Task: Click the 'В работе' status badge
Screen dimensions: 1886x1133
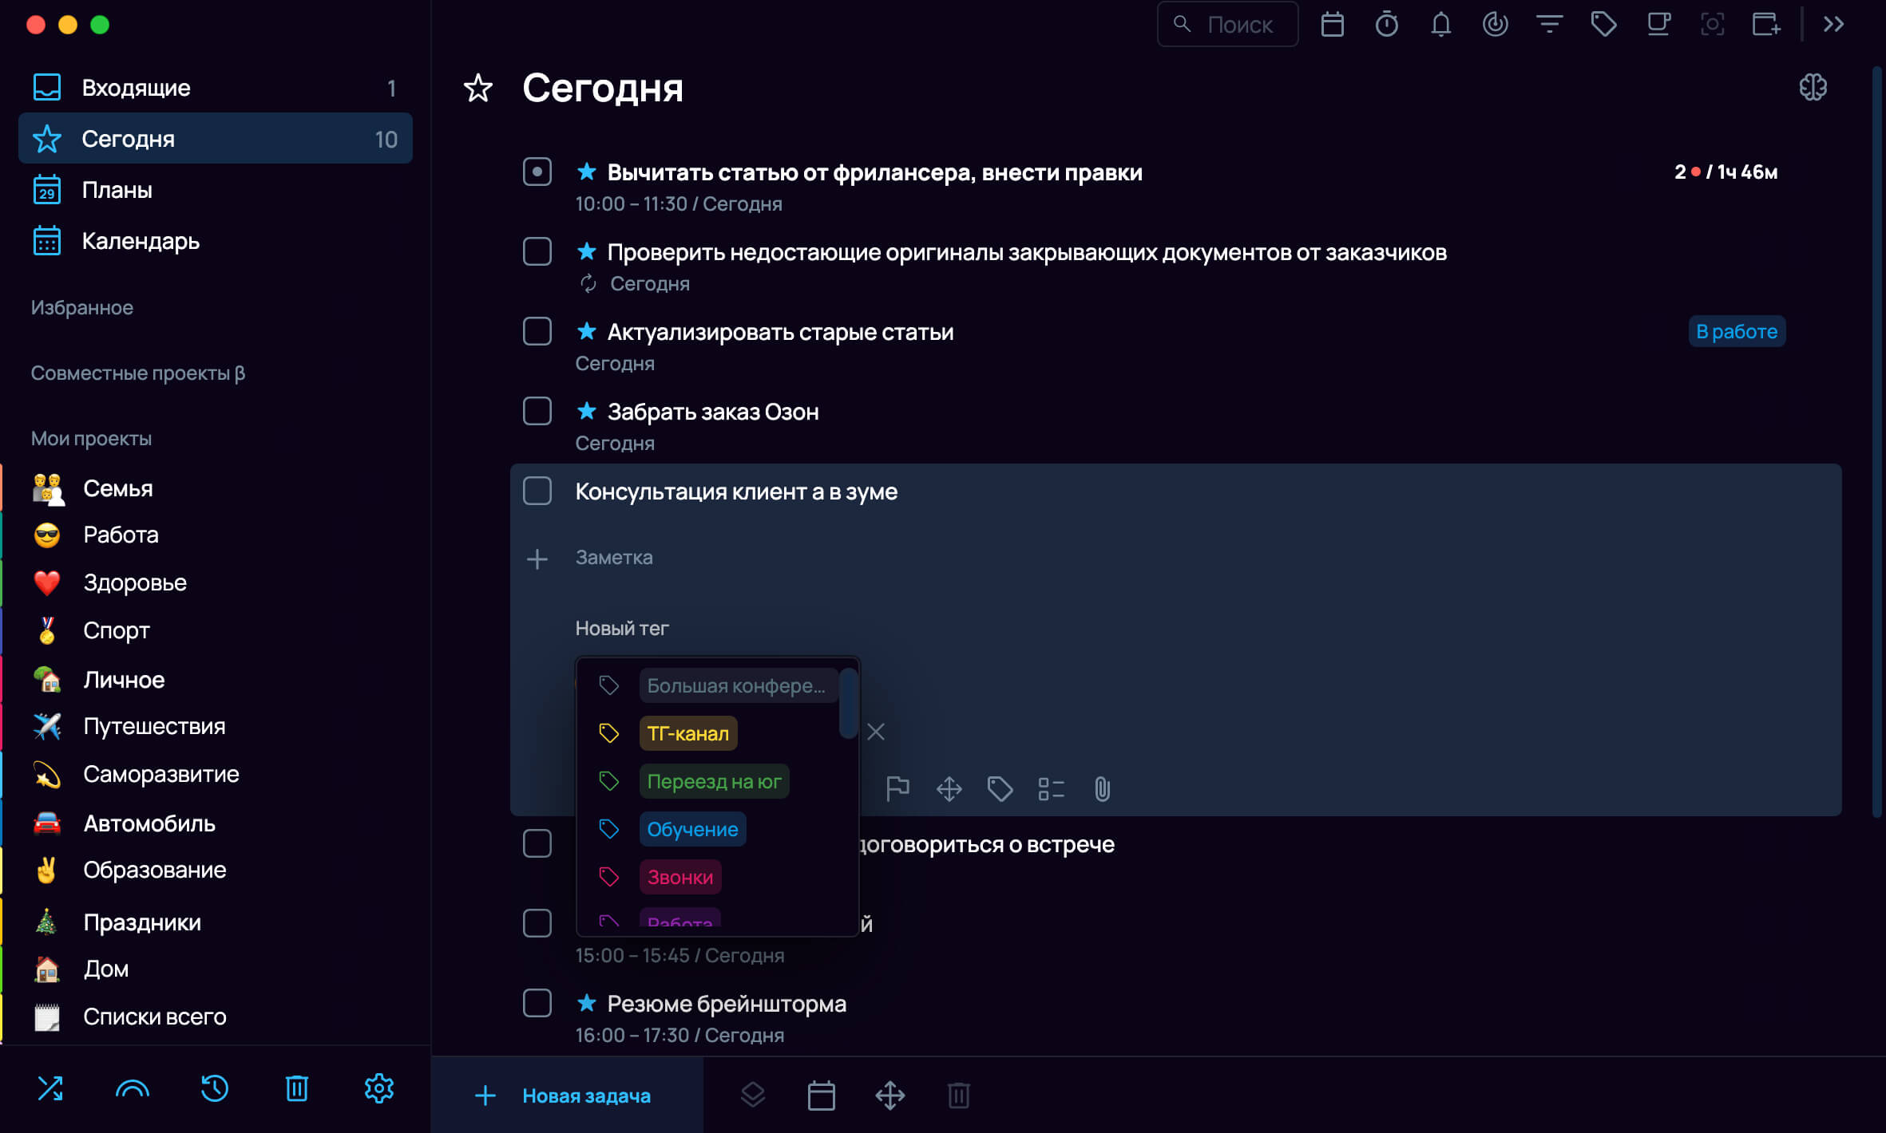Action: (x=1737, y=331)
